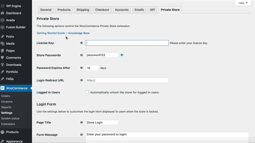Open the Knowledge Base link
255x143 pixels.
(x=79, y=33)
